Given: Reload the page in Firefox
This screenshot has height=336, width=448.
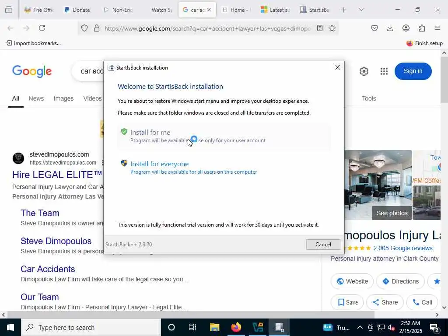Looking at the screenshot, I should pos(42,28).
